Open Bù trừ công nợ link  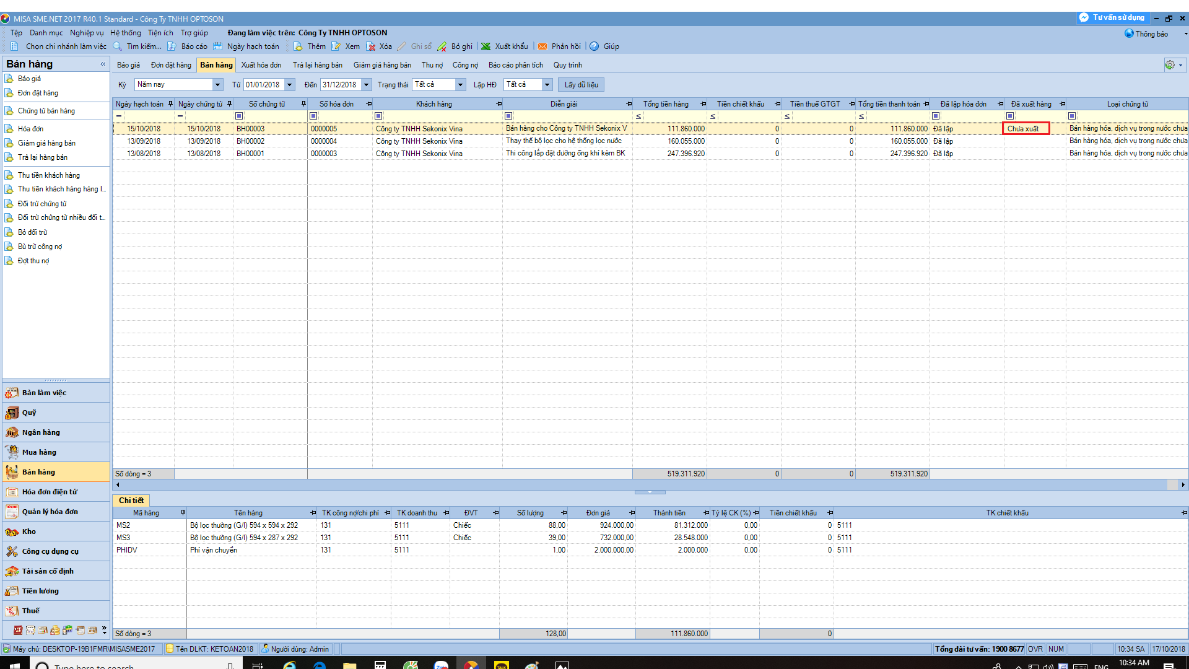tap(40, 247)
